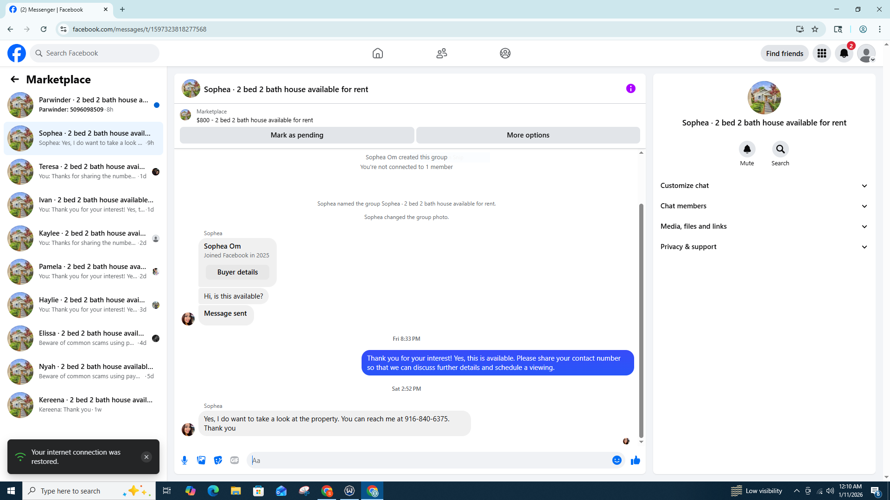Choose a GIF from the GIF icon
This screenshot has width=890, height=500.
coord(235,460)
